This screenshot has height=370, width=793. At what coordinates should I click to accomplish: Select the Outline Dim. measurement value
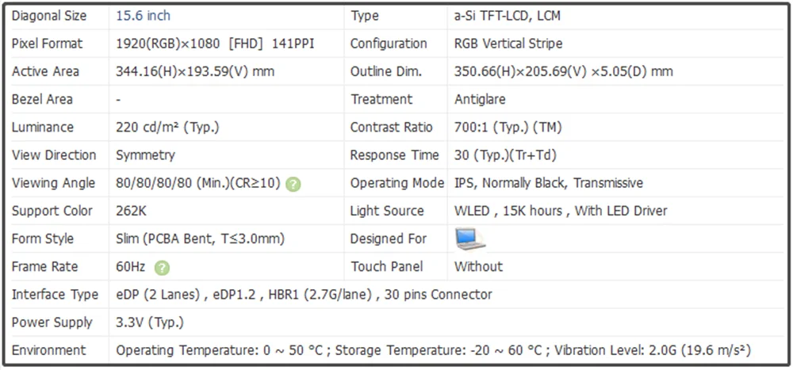click(x=563, y=71)
